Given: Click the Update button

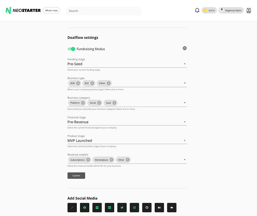Looking at the screenshot, I should 76,176.
